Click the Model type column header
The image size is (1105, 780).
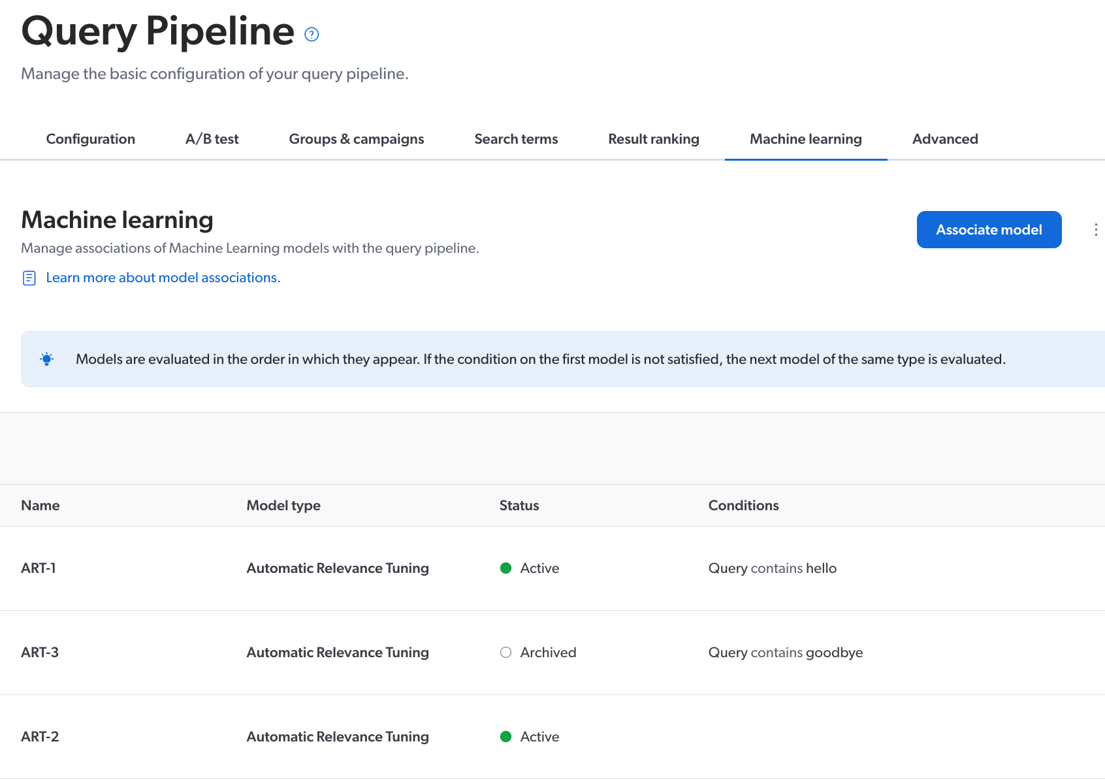tap(283, 506)
